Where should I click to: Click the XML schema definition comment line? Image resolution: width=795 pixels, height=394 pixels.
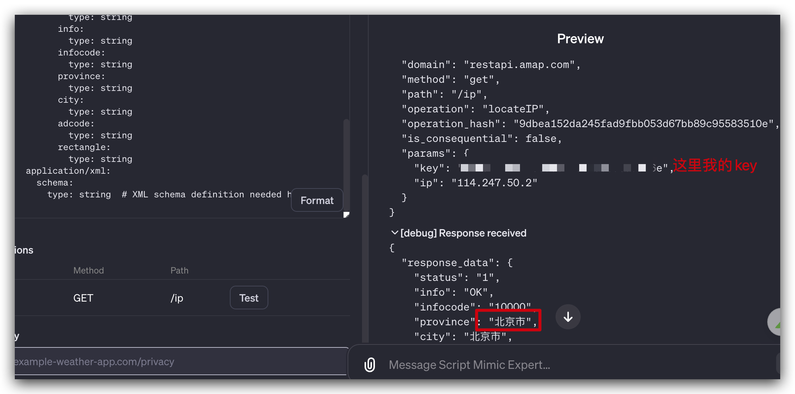[169, 194]
